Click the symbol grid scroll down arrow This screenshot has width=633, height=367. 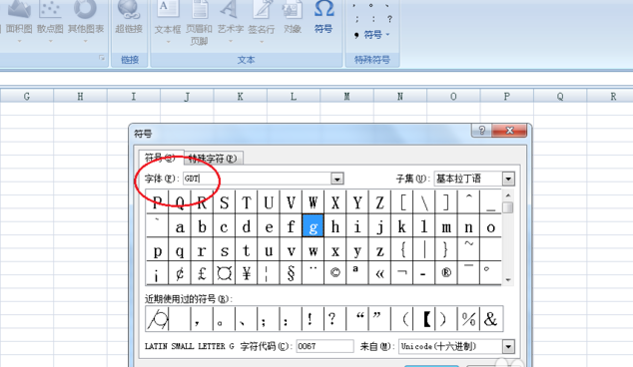point(508,279)
